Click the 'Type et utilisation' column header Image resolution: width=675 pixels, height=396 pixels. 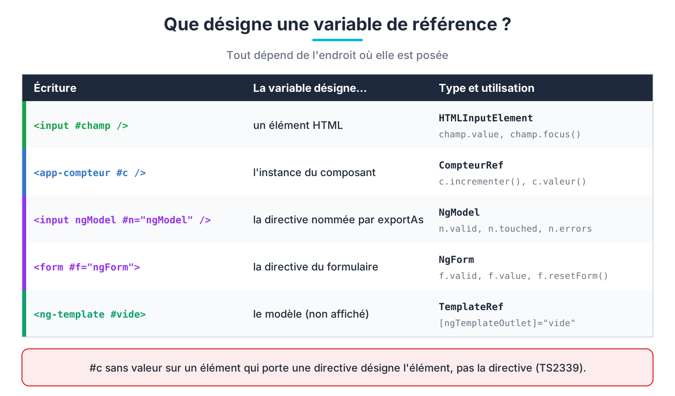486,88
